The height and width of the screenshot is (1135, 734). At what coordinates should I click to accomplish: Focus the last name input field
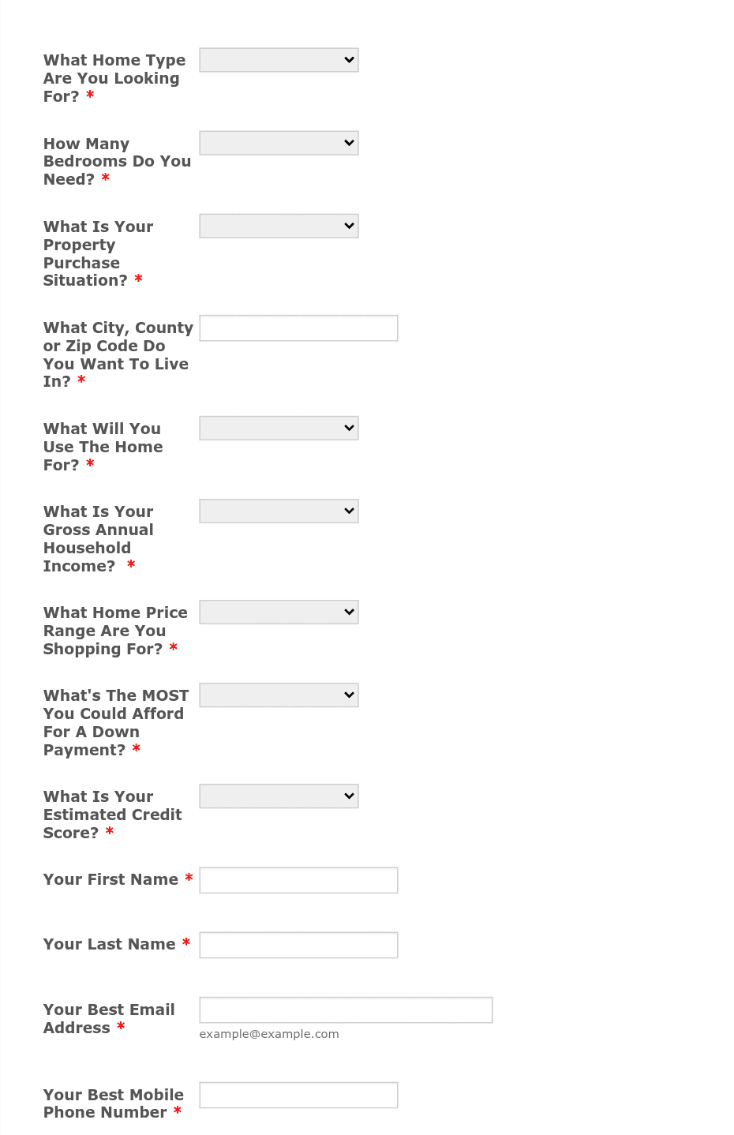(298, 945)
